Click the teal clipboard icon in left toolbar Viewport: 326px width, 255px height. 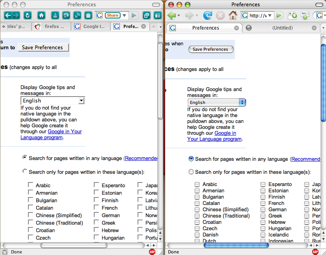(x=88, y=15)
